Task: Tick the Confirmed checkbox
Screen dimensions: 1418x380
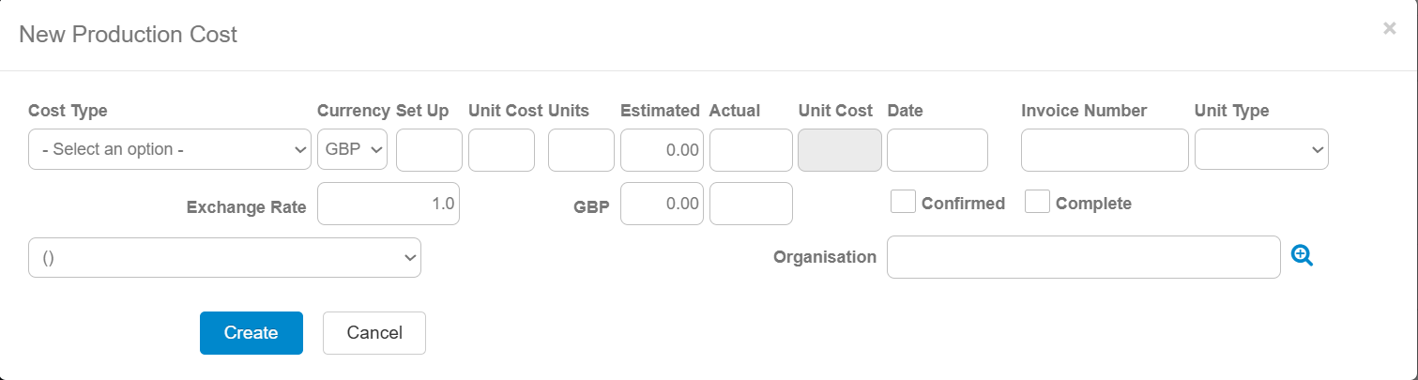Action: (x=903, y=202)
